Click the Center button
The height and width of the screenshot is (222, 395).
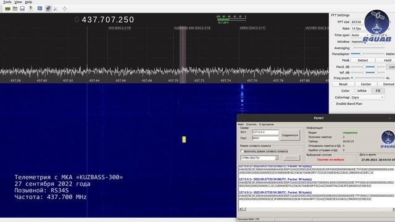tap(366, 84)
